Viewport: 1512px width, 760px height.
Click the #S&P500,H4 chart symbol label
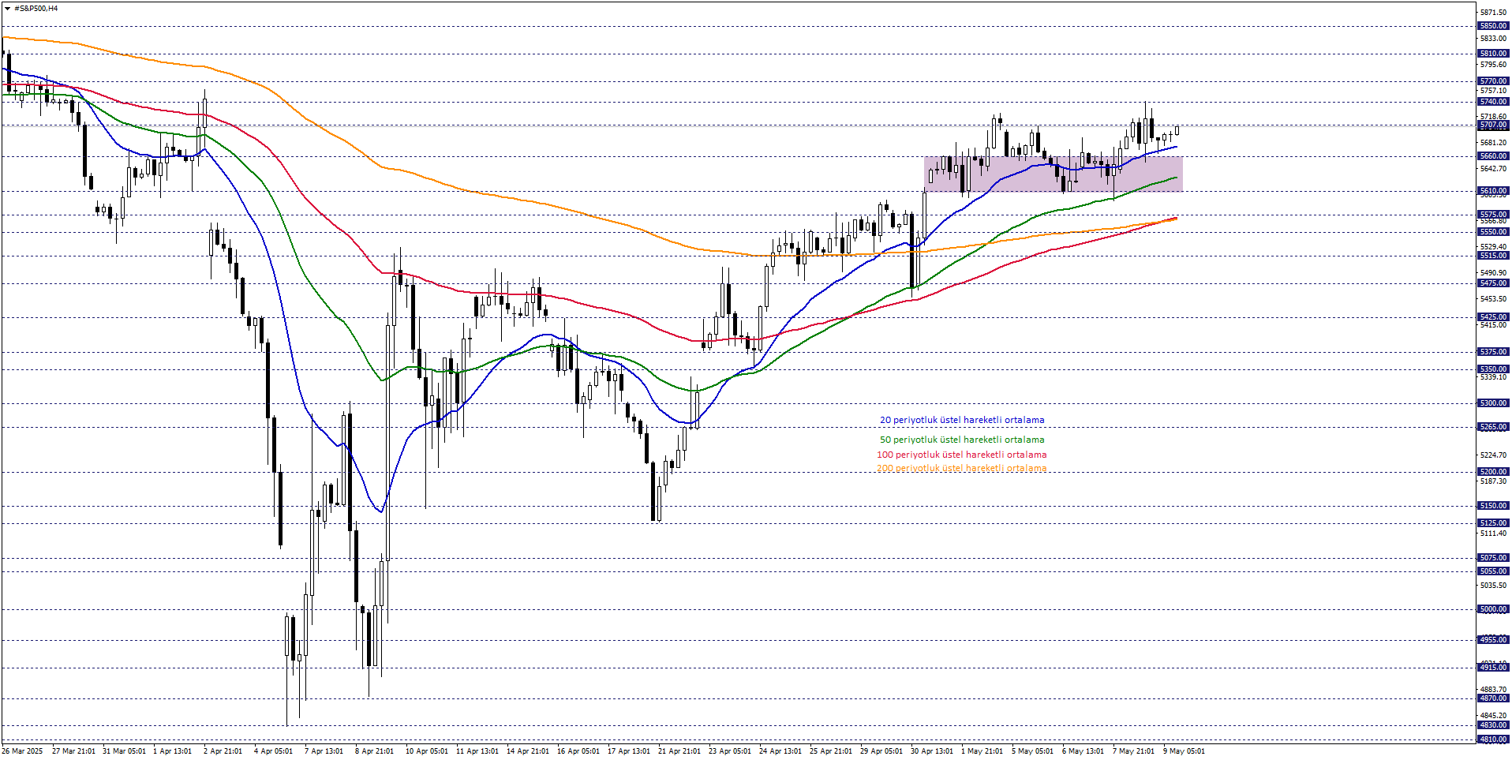[x=36, y=9]
